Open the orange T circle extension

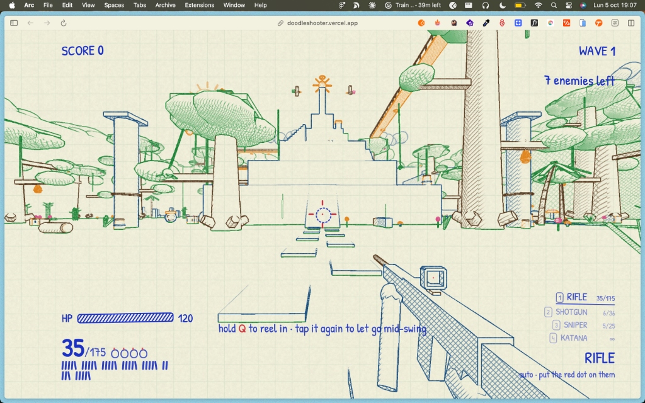[x=598, y=23]
